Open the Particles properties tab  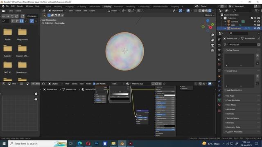(x=219, y=86)
